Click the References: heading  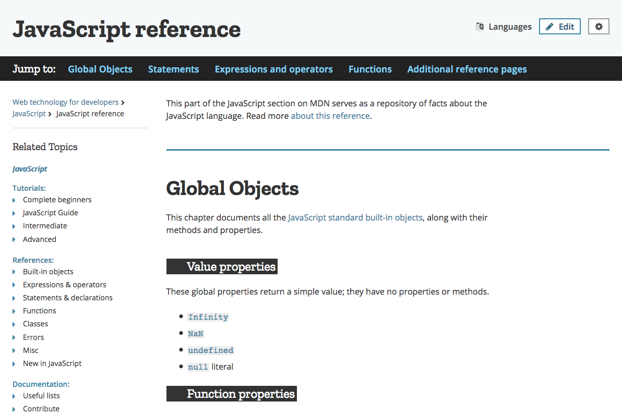33,260
